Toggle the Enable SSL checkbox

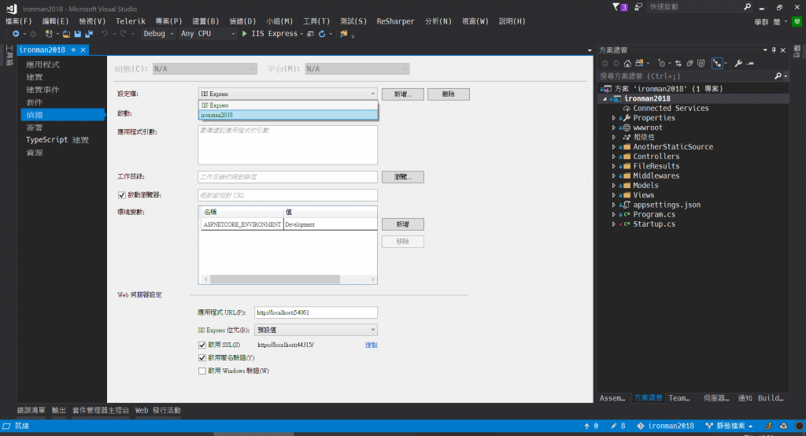click(x=202, y=345)
